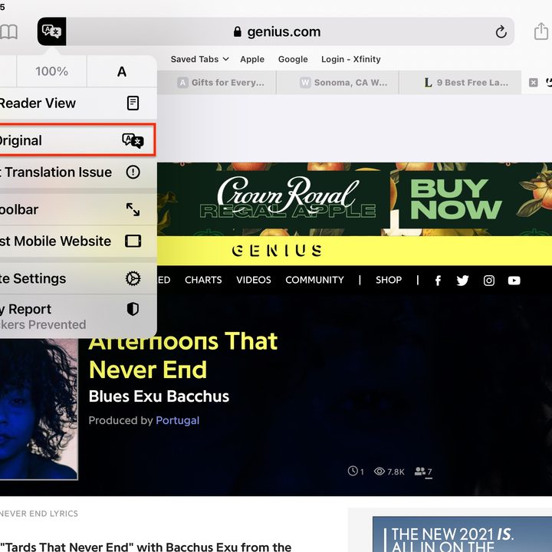Open the CHARTS nav link
The width and height of the screenshot is (552, 552).
203,280
